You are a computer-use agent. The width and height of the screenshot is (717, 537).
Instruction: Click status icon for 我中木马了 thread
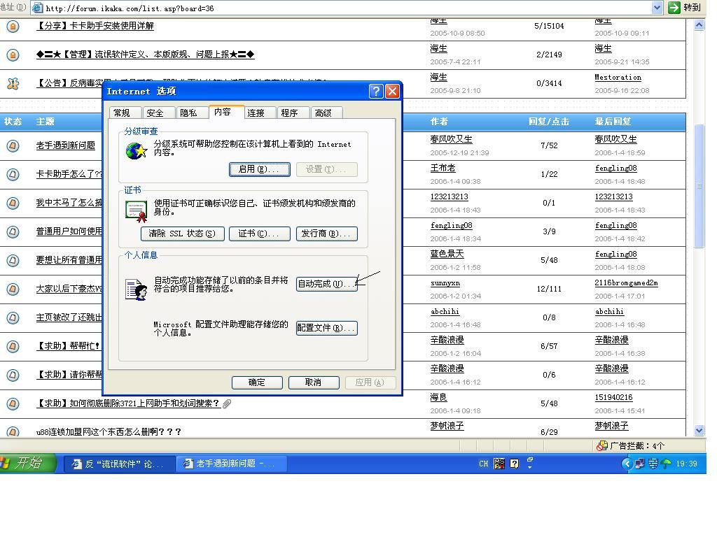(13, 203)
